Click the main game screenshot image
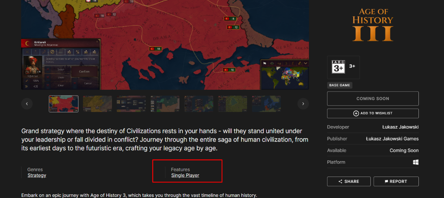The height and width of the screenshot is (198, 444). pos(165,45)
